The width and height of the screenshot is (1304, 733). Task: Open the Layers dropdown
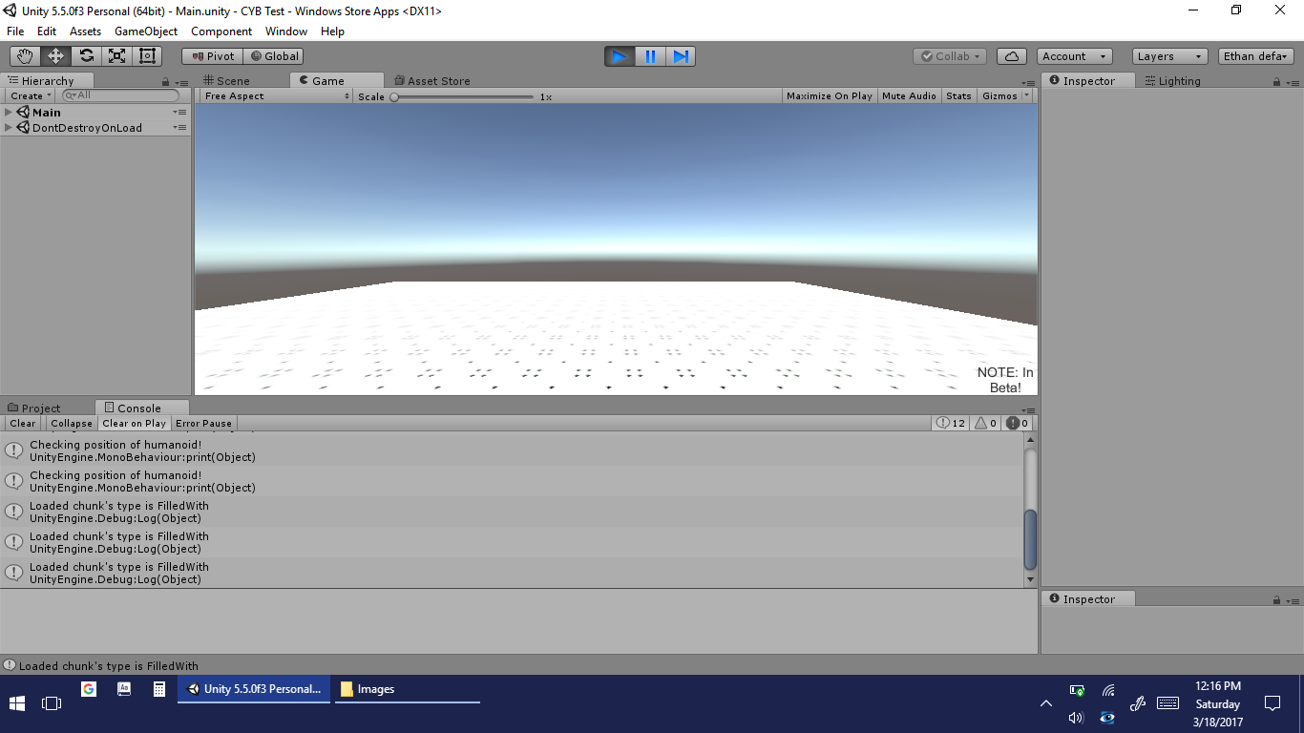tap(1169, 56)
